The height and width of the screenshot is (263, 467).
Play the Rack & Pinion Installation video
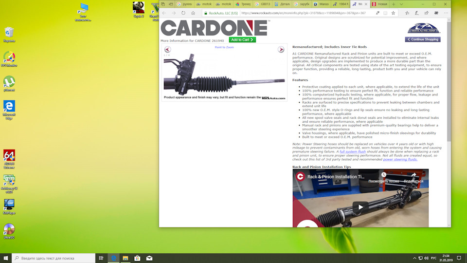pyautogui.click(x=360, y=207)
